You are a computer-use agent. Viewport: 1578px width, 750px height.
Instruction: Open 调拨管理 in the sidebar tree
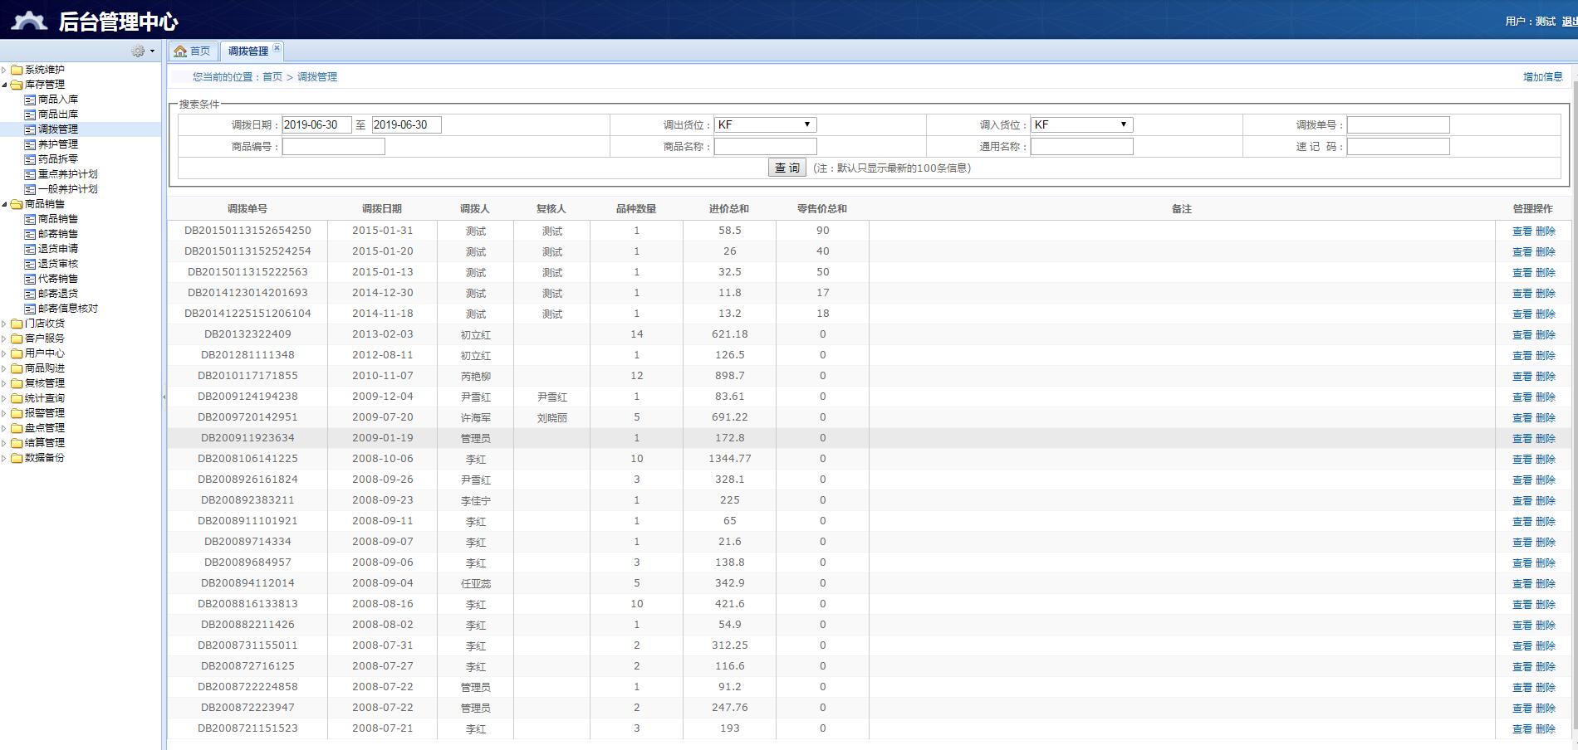58,129
